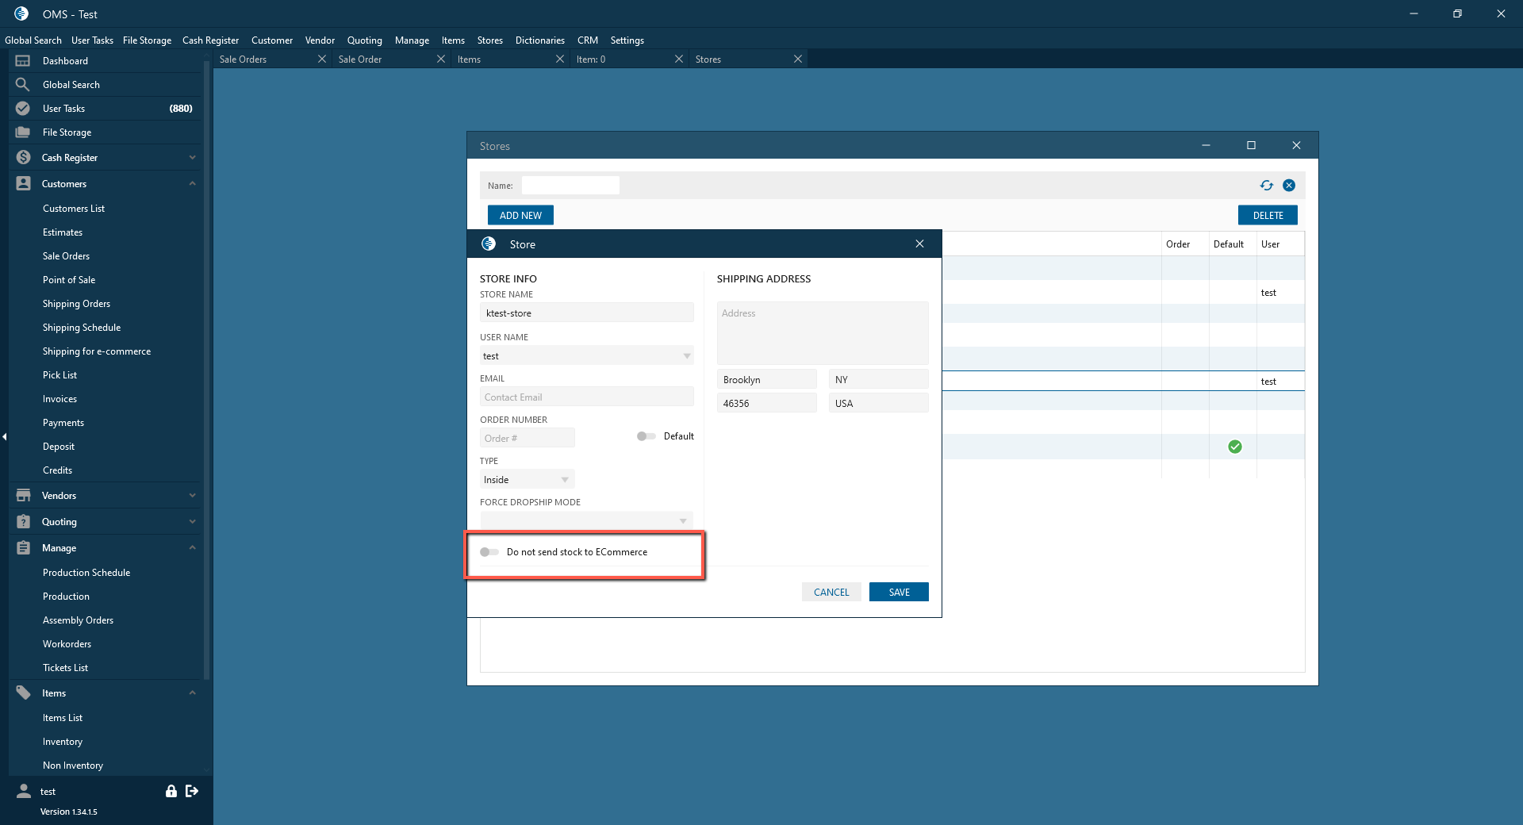Click the state field containing NY
The image size is (1523, 825).
[x=879, y=380]
